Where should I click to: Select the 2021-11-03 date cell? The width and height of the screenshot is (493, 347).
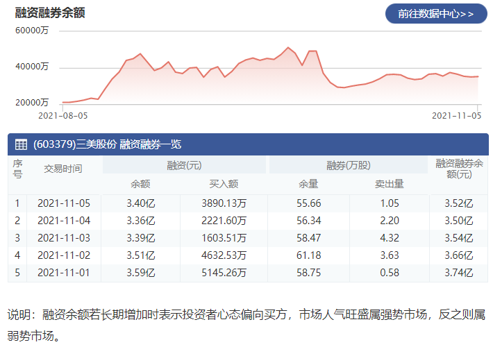pos(64,238)
